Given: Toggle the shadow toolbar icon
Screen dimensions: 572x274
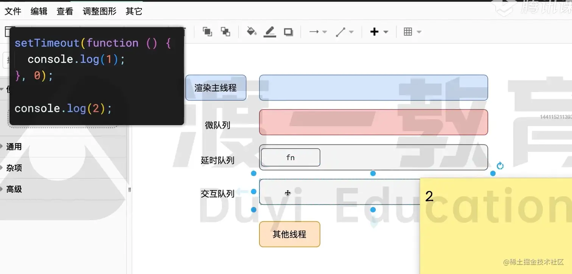Looking at the screenshot, I should (288, 32).
